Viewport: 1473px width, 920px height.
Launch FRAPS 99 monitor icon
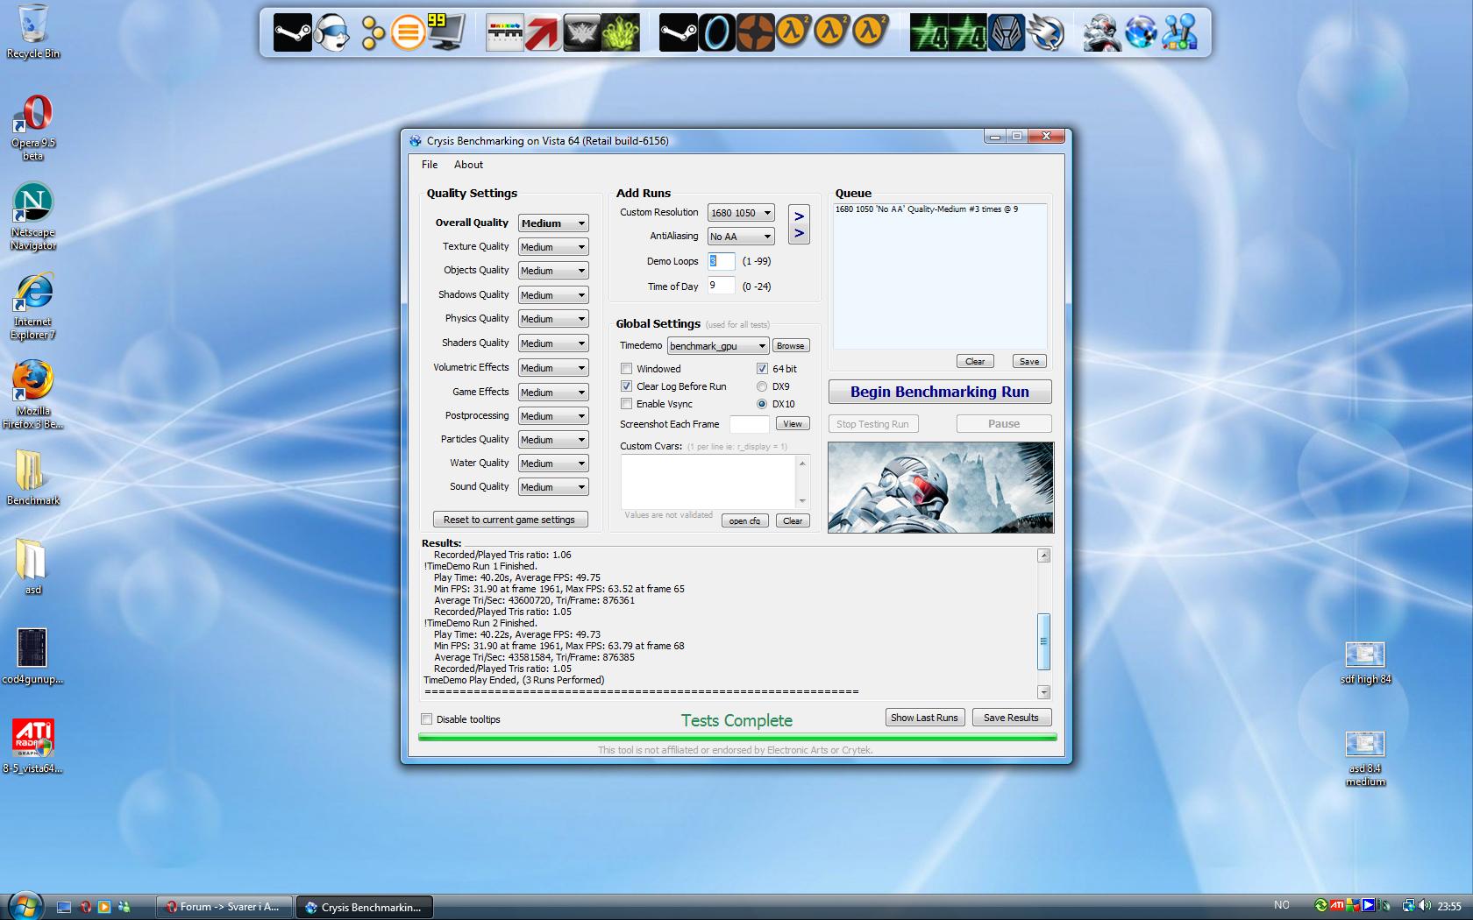pyautogui.click(x=445, y=33)
